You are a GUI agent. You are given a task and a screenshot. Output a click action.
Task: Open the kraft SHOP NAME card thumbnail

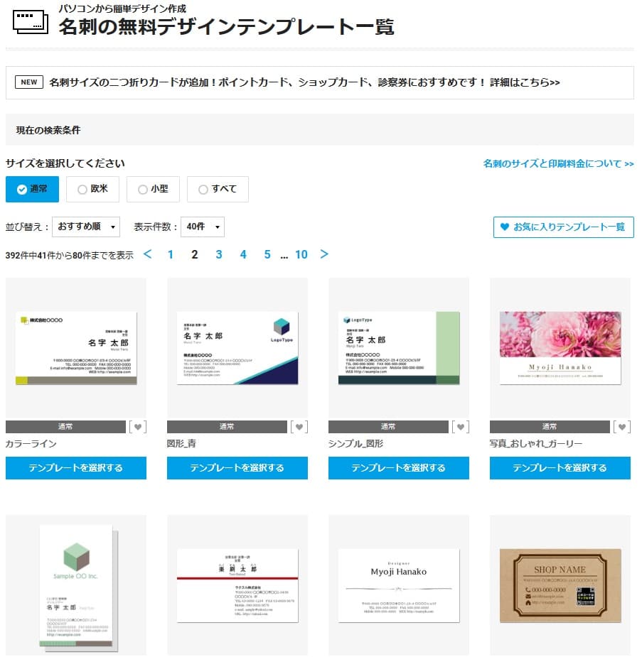pyautogui.click(x=560, y=585)
